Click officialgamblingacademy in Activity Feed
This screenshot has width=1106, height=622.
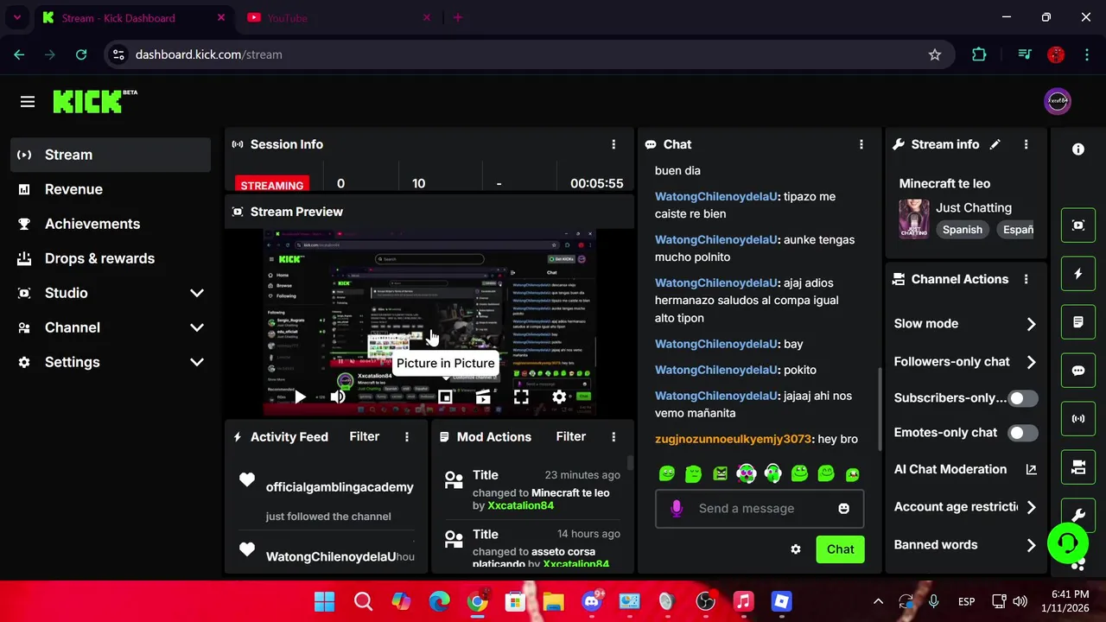point(340,487)
